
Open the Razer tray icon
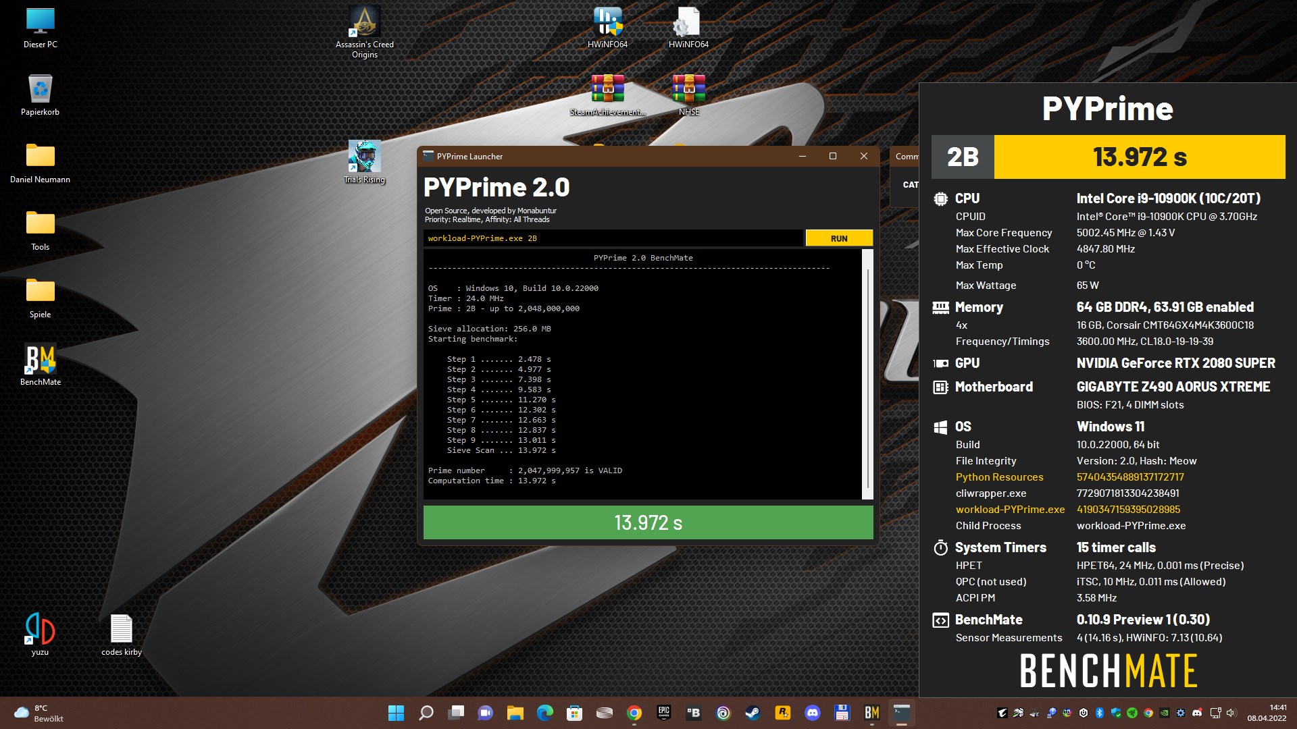coord(1132,713)
